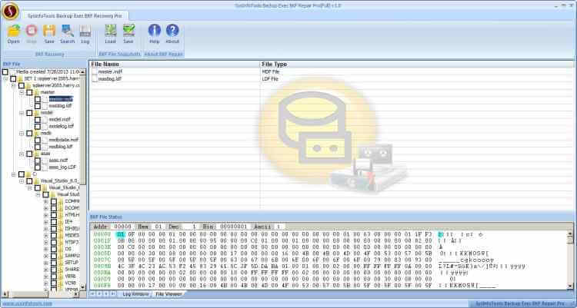Open a BKF file with the Open icon

pyautogui.click(x=14, y=31)
